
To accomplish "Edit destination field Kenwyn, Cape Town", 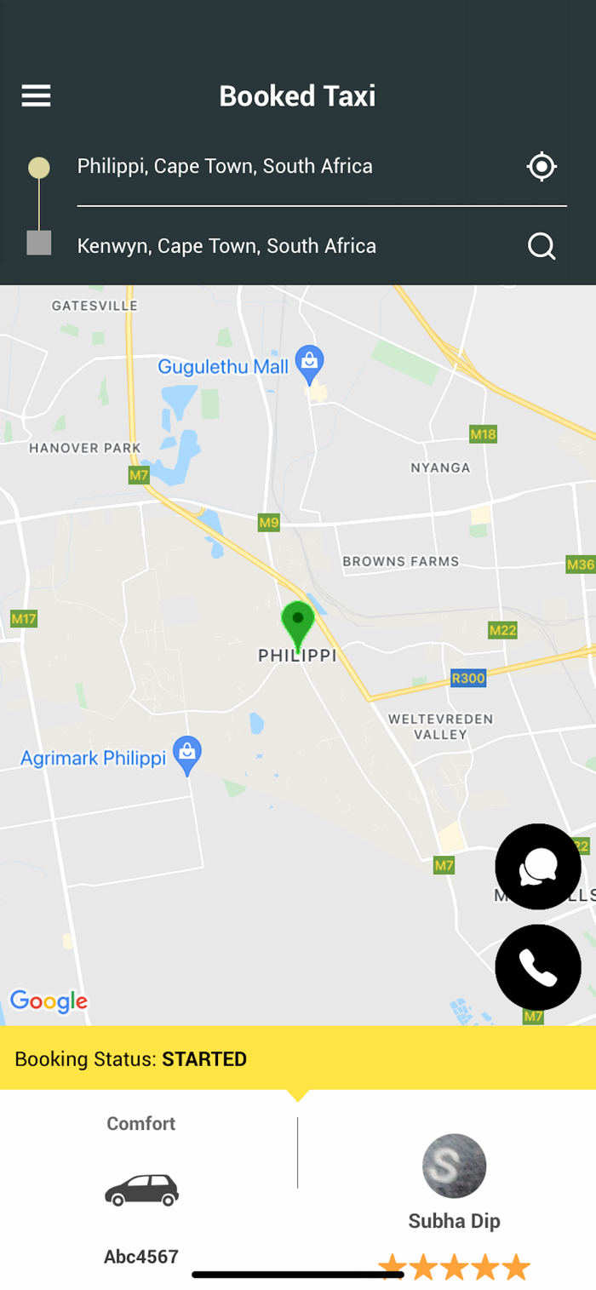I will click(226, 246).
